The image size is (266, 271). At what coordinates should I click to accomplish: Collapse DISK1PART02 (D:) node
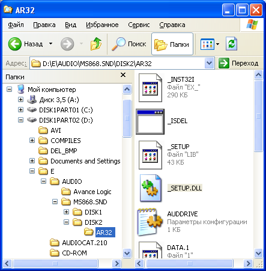20,120
